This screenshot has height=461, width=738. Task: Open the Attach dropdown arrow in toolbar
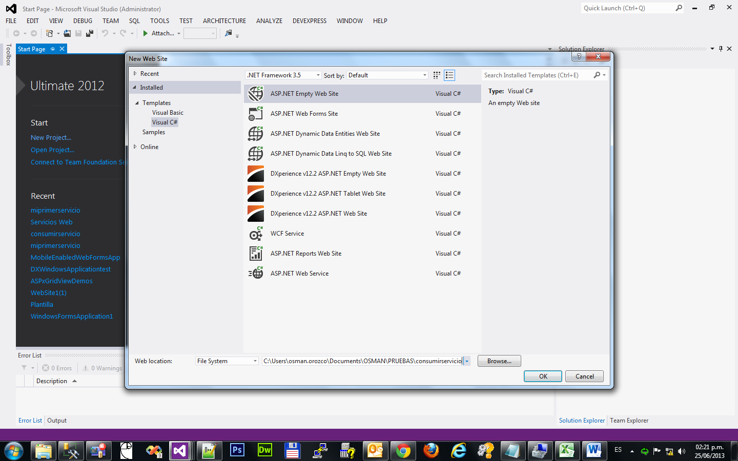point(179,33)
